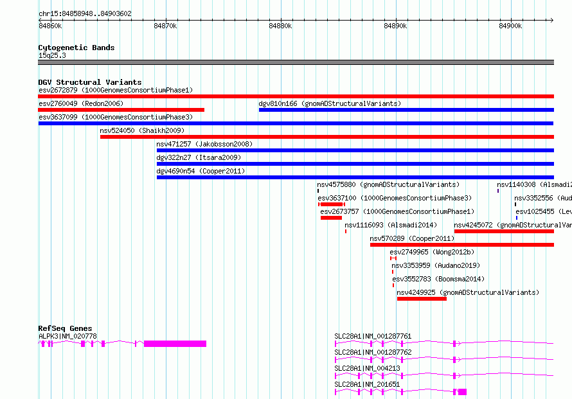Screen dimensions: 572x399
Task: Click the ruler's right arrow end
Action: [551, 20]
